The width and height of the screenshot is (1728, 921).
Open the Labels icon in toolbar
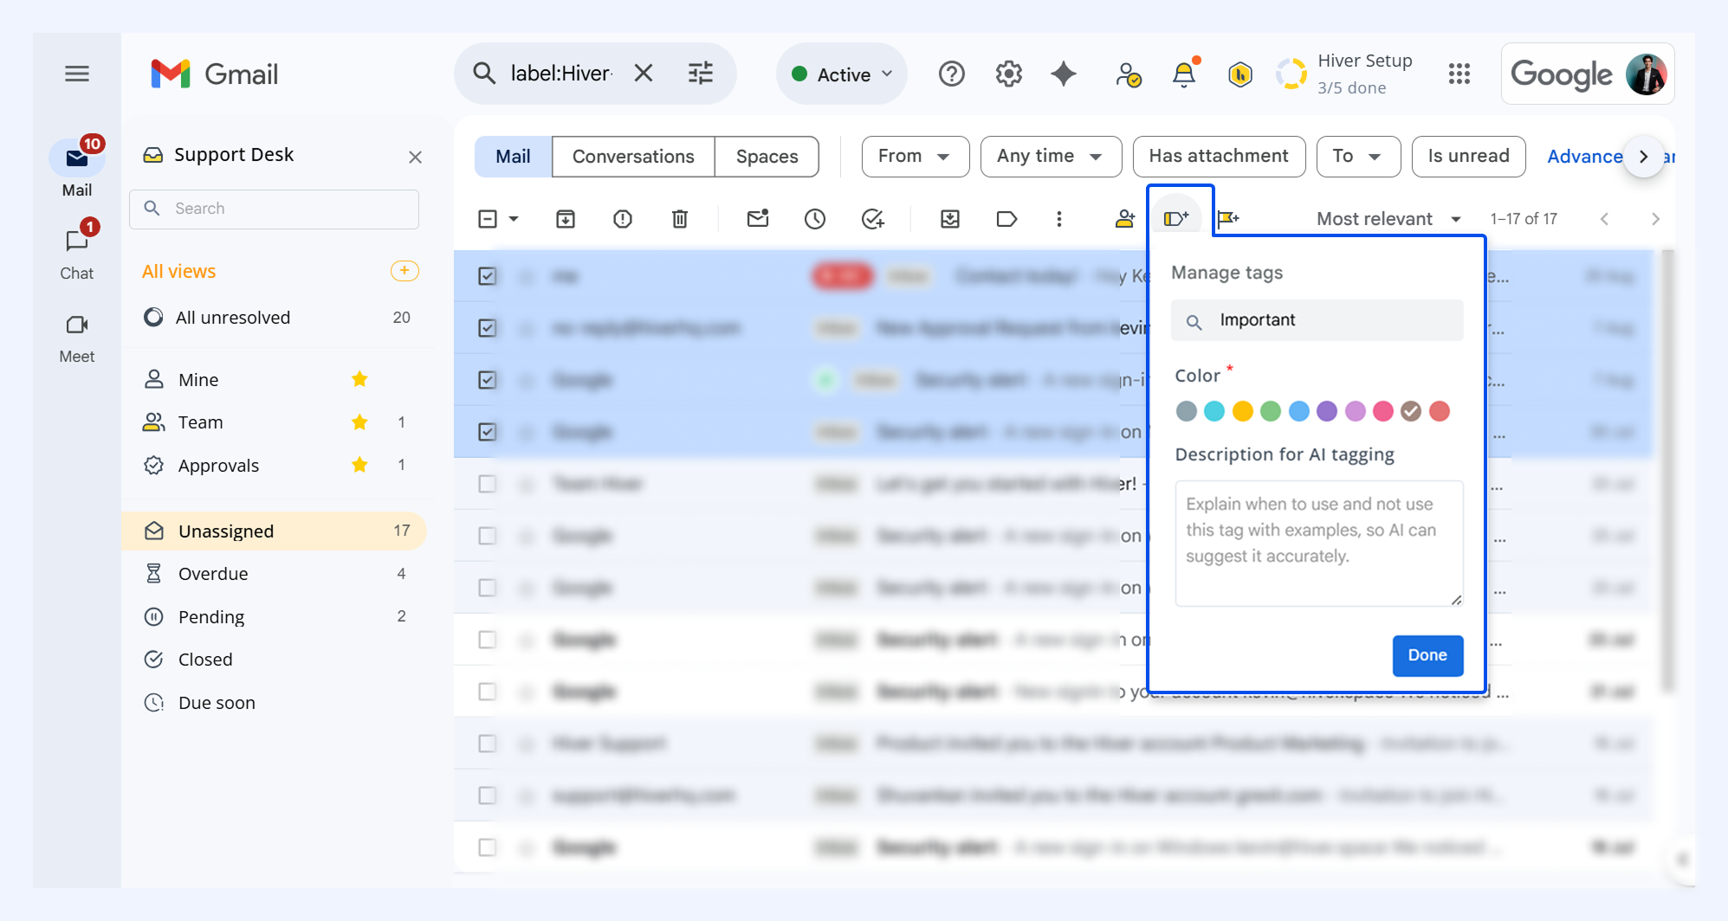[x=1006, y=219]
